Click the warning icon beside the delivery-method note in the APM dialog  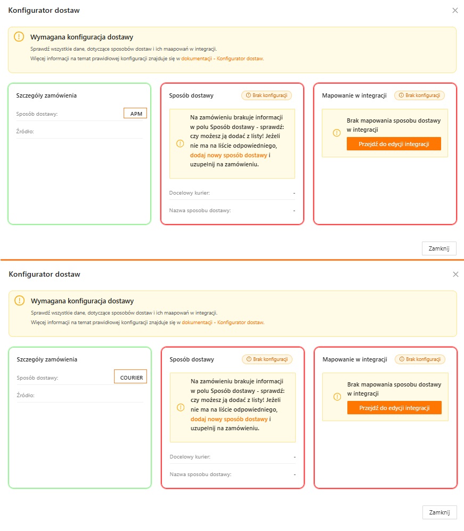[180, 143]
